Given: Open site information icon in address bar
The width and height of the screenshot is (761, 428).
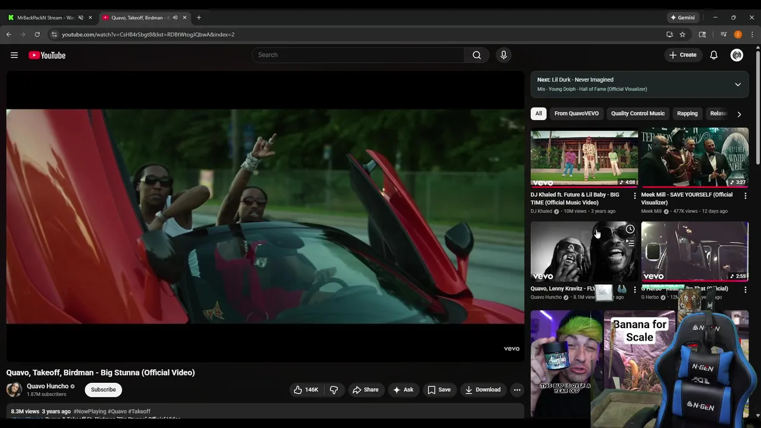Looking at the screenshot, I should pyautogui.click(x=54, y=34).
